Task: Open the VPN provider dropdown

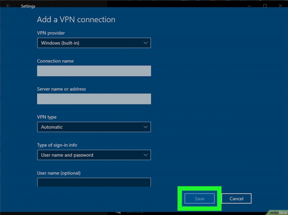Action: pyautogui.click(x=94, y=43)
